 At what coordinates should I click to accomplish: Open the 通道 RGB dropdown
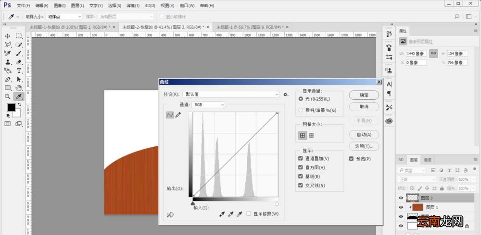tap(208, 105)
